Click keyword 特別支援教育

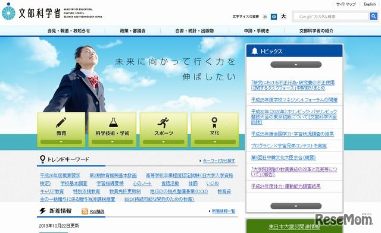click(86, 191)
